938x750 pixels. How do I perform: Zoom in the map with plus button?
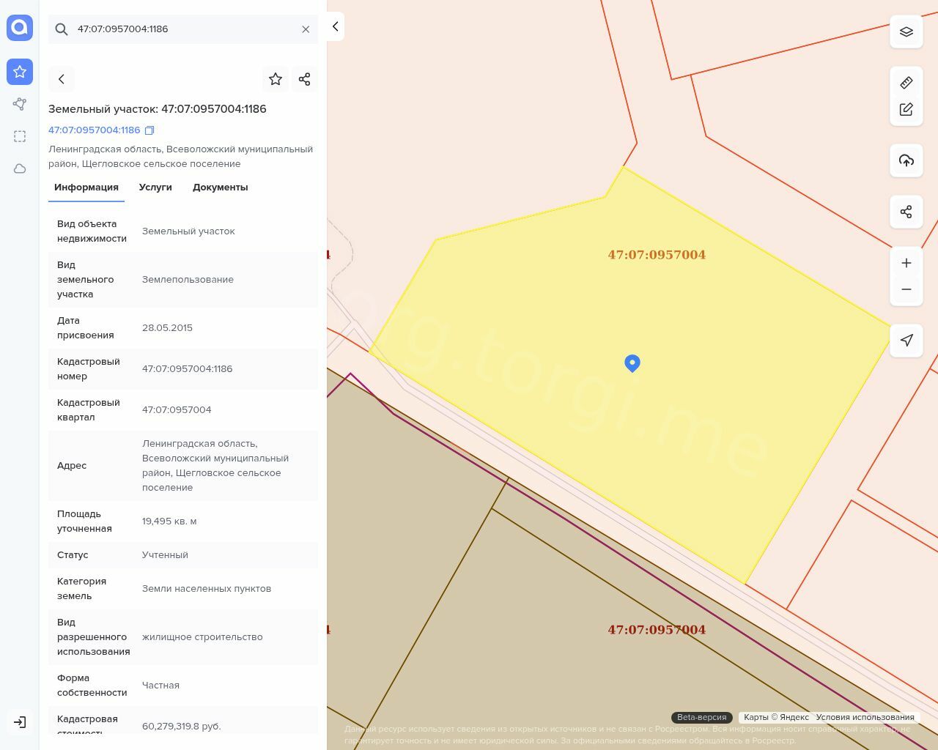[906, 263]
